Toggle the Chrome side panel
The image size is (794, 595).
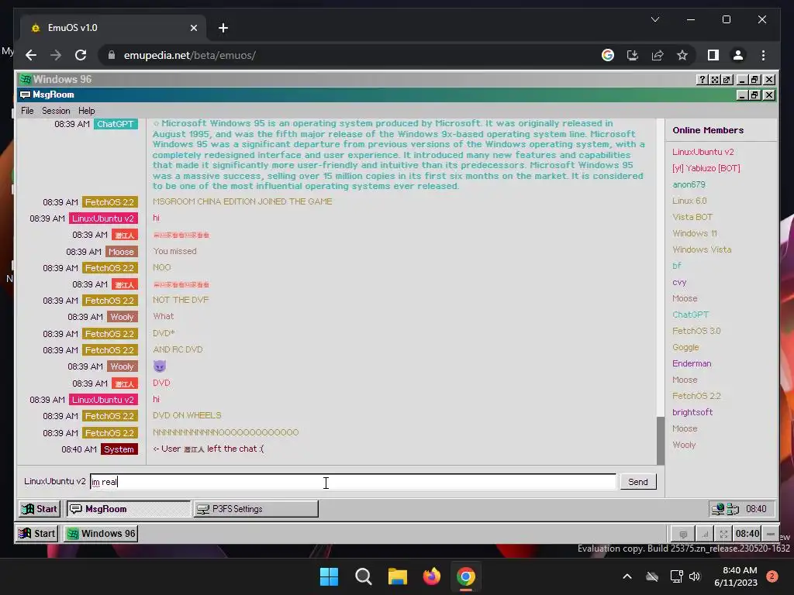[x=713, y=55]
